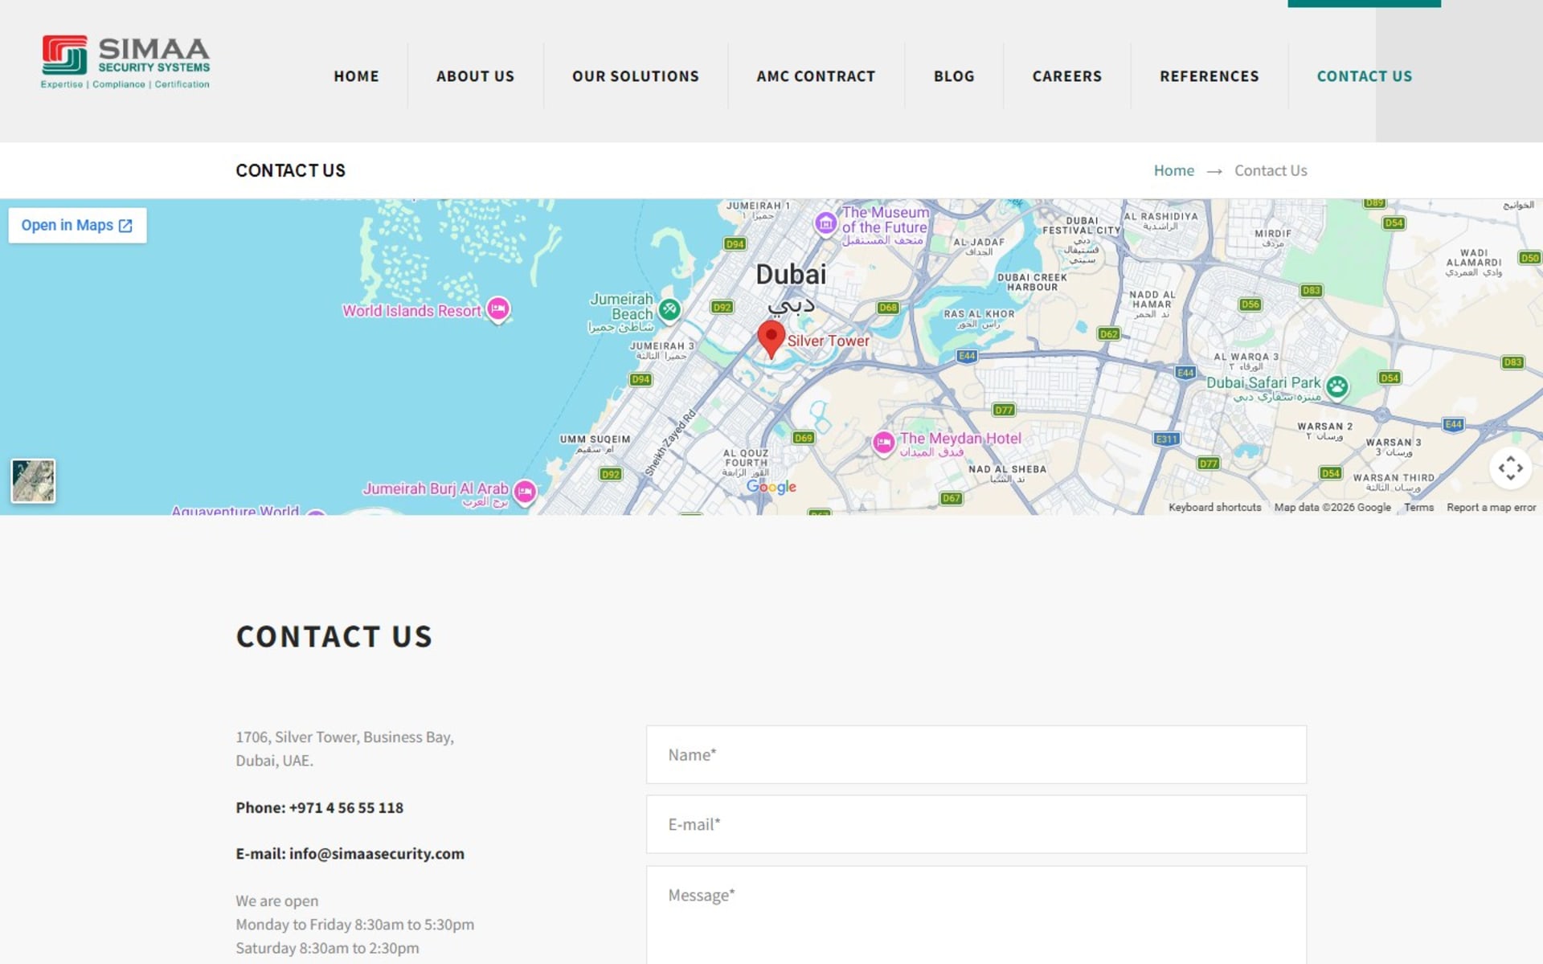Open the map camera controls button
1543x964 pixels.
tap(1510, 468)
